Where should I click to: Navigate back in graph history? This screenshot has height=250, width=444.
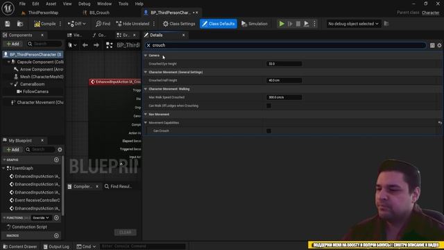click(x=85, y=45)
